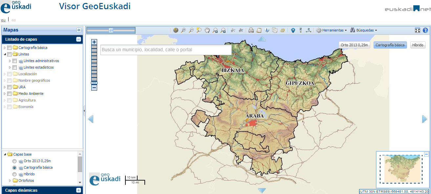Click the layer panel scrollbar down arrow

[80, 182]
